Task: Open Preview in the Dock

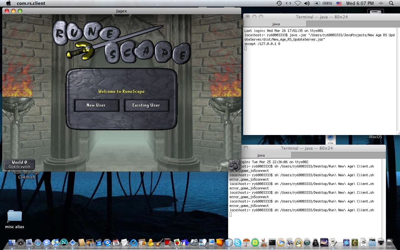Action: [290, 242]
